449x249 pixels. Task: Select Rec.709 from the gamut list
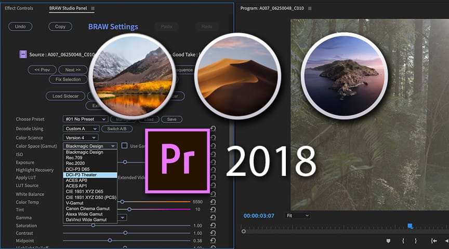click(75, 158)
